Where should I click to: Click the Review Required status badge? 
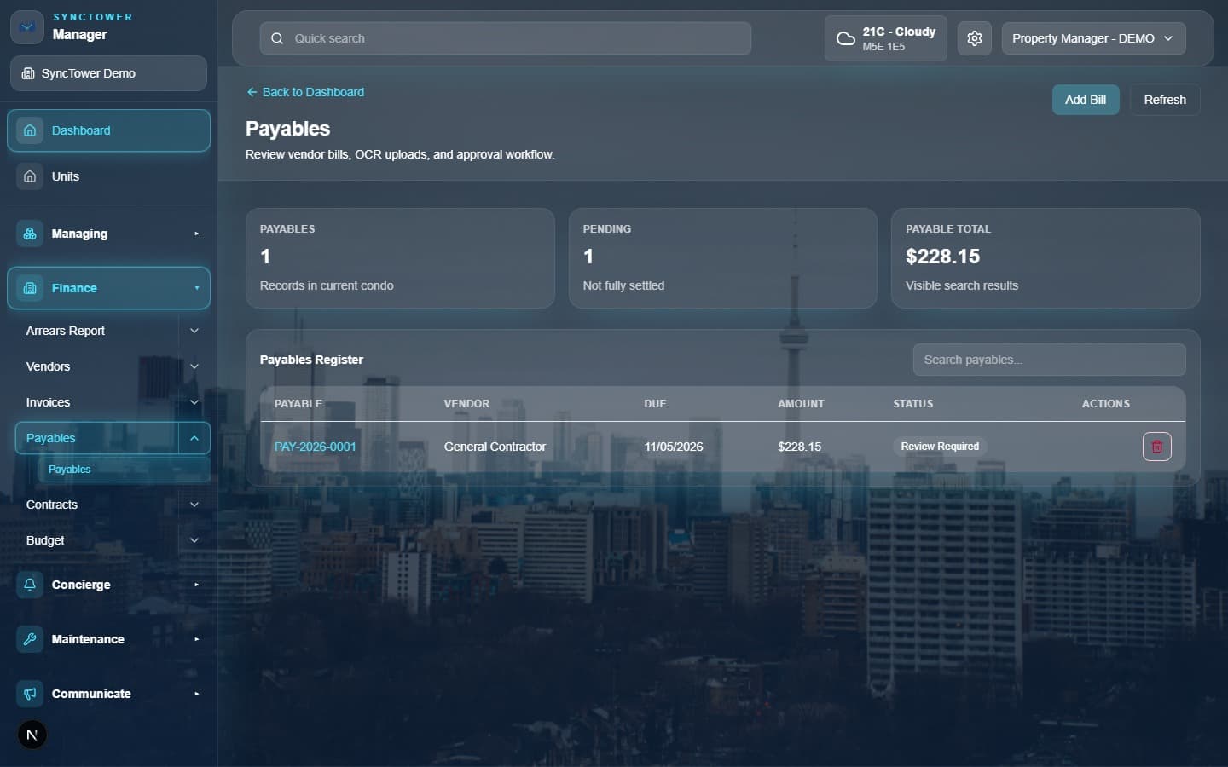[x=940, y=447]
